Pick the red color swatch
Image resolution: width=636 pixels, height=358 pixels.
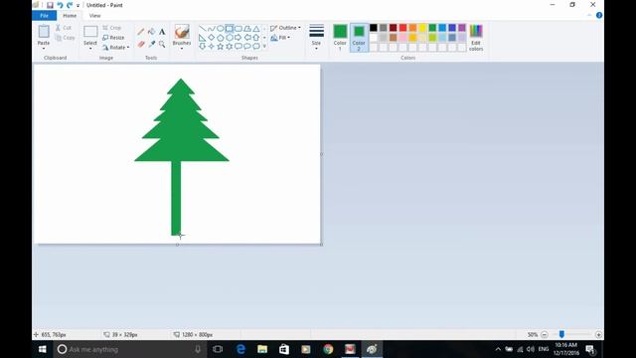402,28
